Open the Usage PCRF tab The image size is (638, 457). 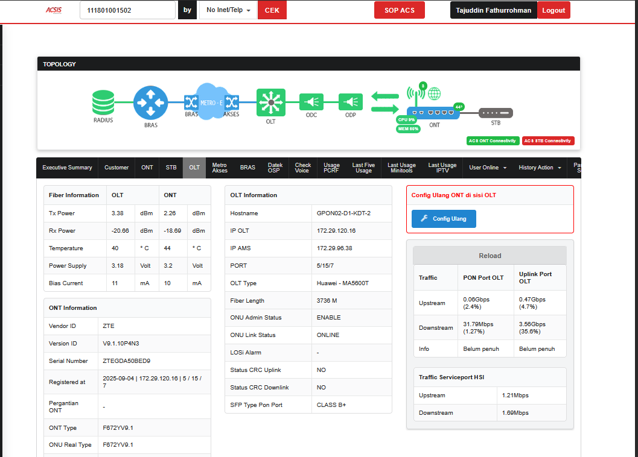coord(331,168)
